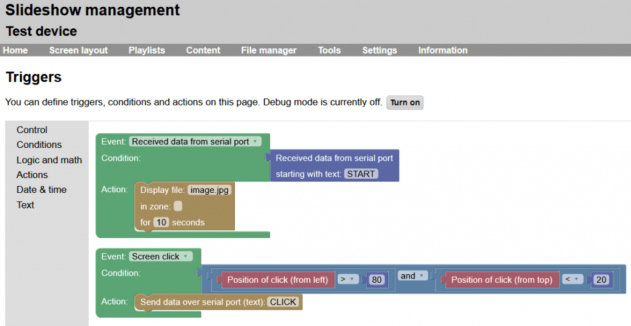
Task: Edit the image.jpg file name field
Action: pos(210,190)
